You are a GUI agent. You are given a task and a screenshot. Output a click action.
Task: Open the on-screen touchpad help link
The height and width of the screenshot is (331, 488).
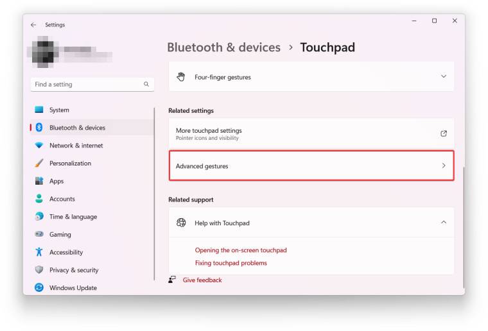pos(241,250)
